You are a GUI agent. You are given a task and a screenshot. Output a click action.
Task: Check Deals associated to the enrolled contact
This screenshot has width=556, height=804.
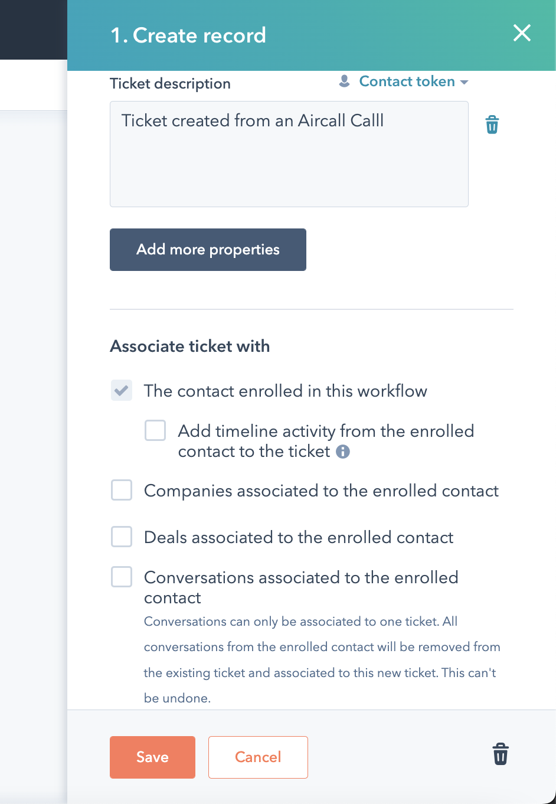122,537
